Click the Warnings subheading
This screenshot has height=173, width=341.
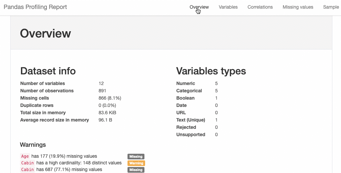pos(33,145)
